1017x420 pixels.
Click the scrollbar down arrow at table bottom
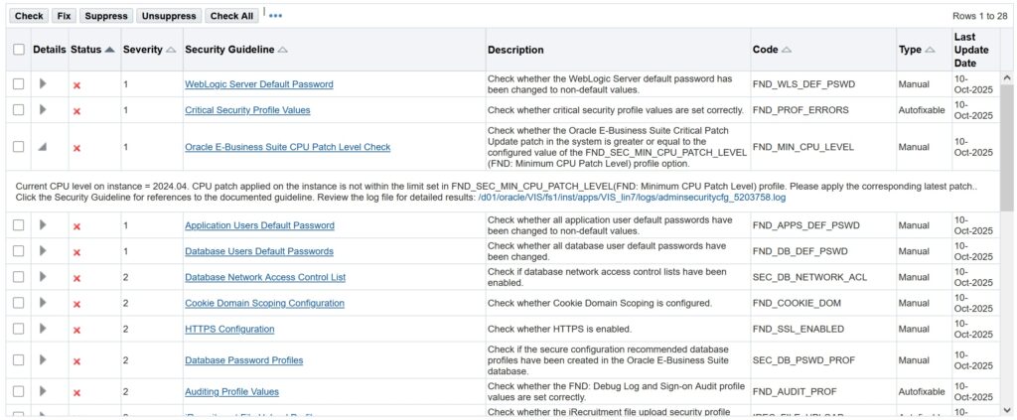[x=1008, y=409]
